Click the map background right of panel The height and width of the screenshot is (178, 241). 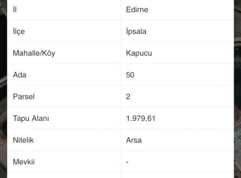click(x=237, y=89)
